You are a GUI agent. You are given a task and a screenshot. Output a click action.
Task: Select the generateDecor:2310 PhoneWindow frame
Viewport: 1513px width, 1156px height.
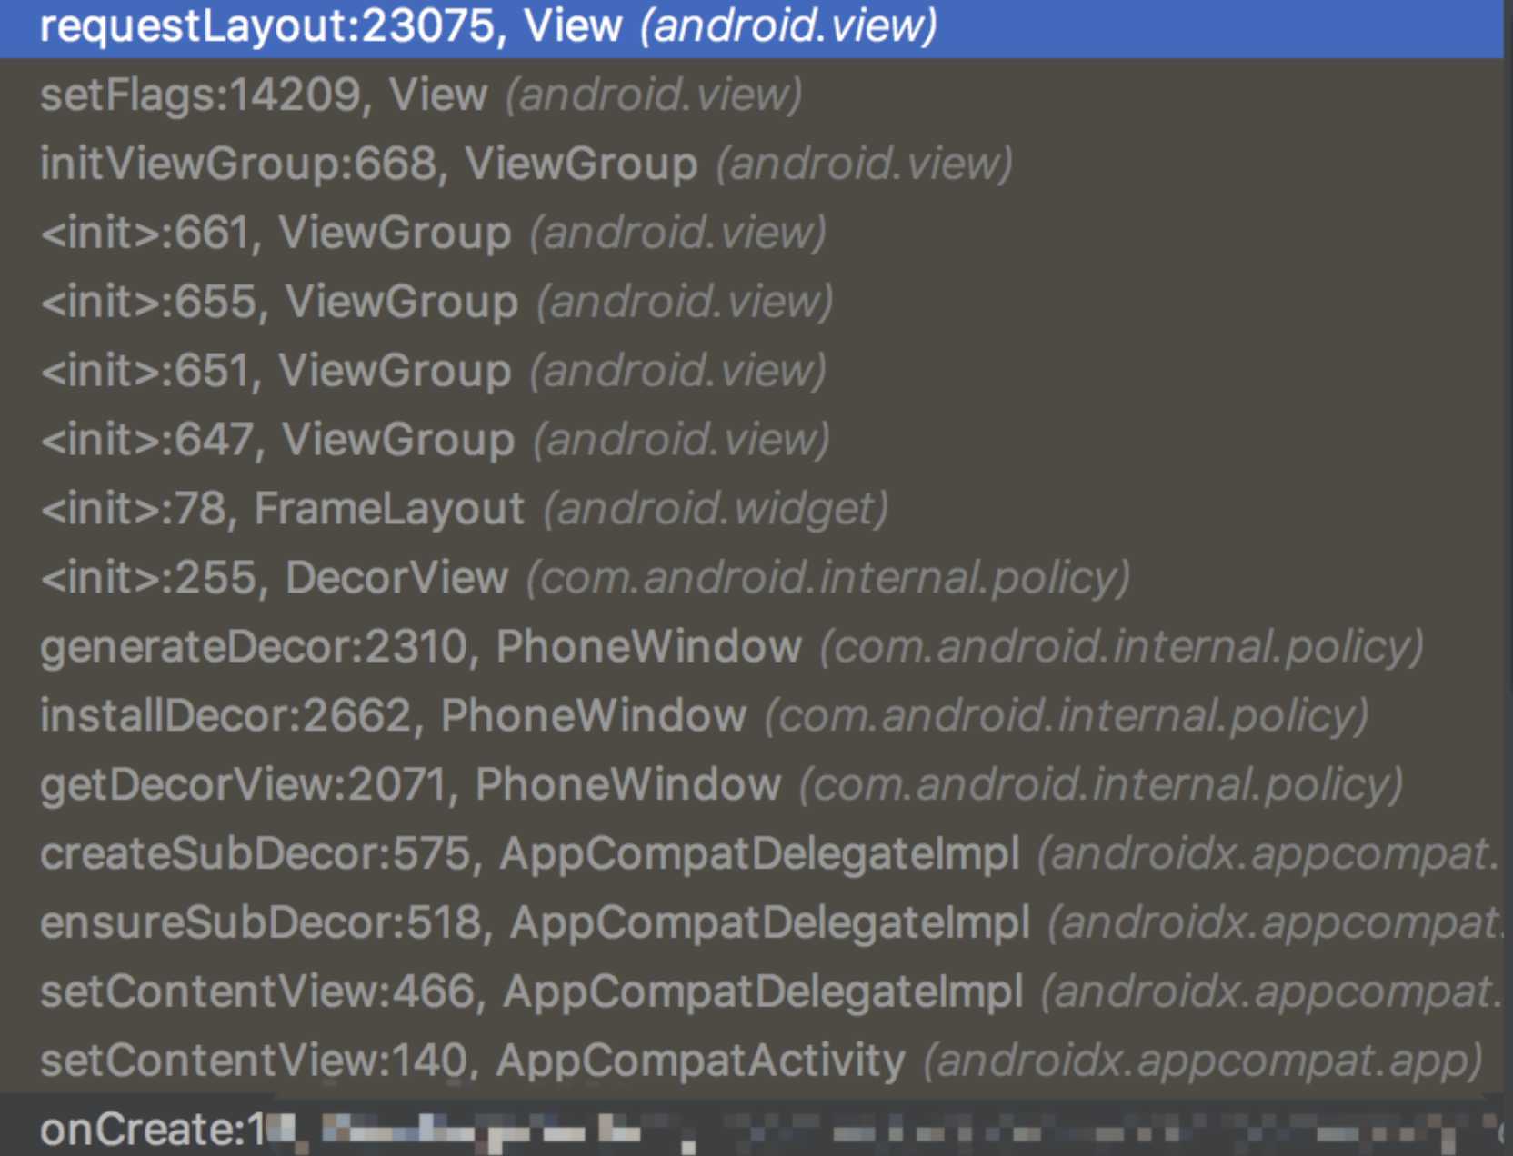click(x=752, y=647)
